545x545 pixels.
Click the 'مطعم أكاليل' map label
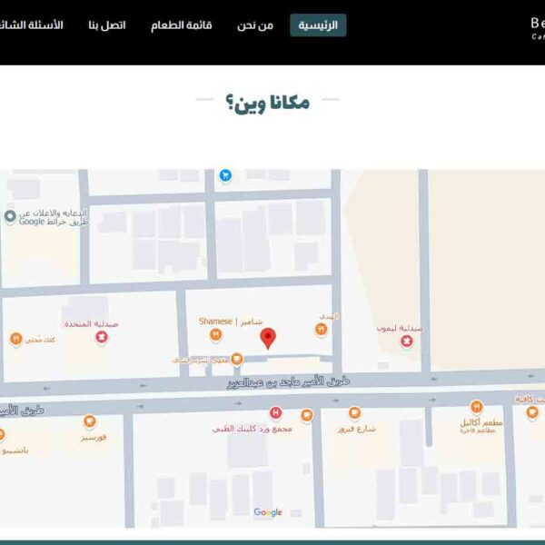pyautogui.click(x=481, y=422)
